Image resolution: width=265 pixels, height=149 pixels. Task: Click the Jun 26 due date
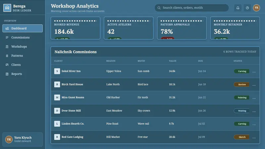pos(202,111)
